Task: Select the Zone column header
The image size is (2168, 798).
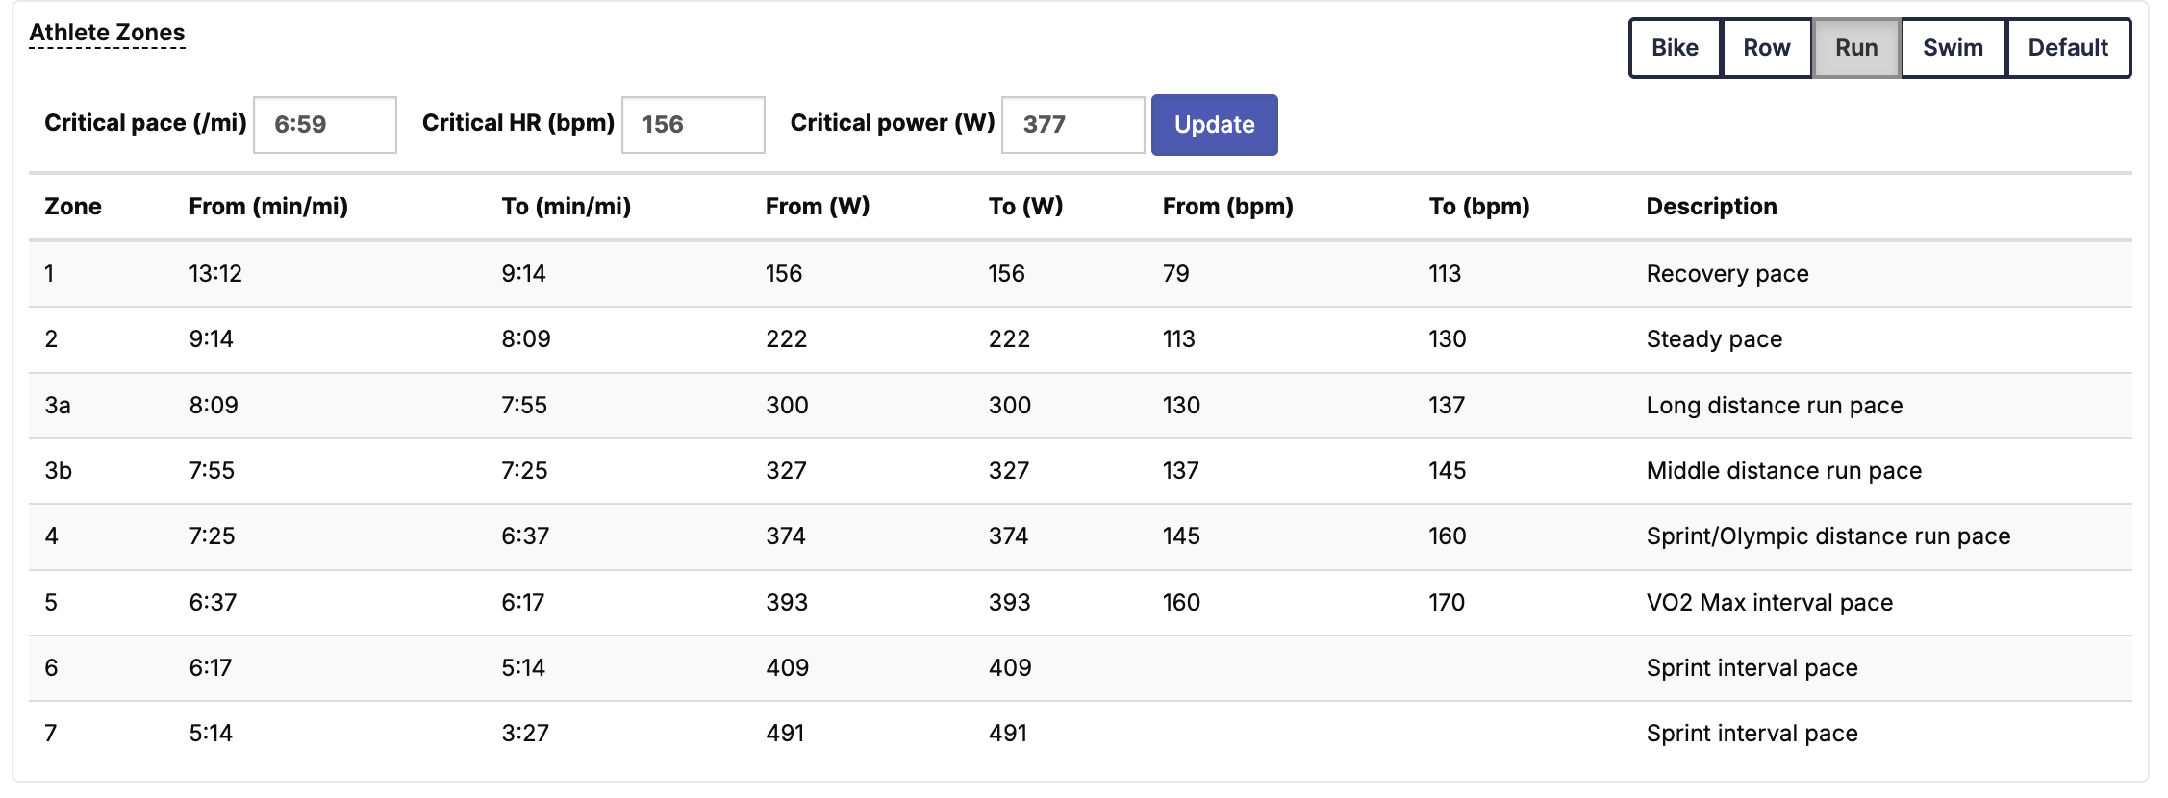Action: tap(73, 207)
